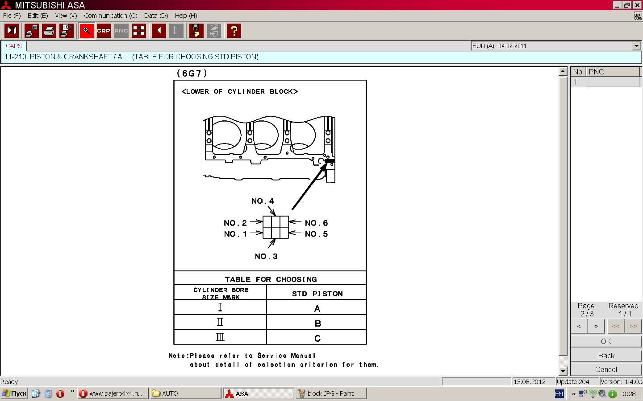Image resolution: width=643 pixels, height=401 pixels.
Task: Click the GRP group button
Action: [x=104, y=31]
